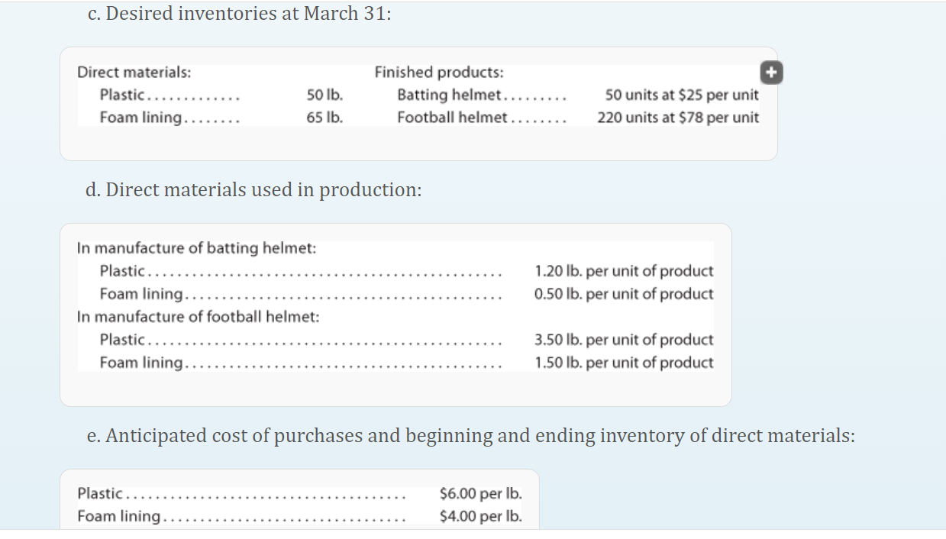Select the heading 'c. Desired inventories at March 31'
This screenshot has height=539, width=946.
[x=239, y=13]
